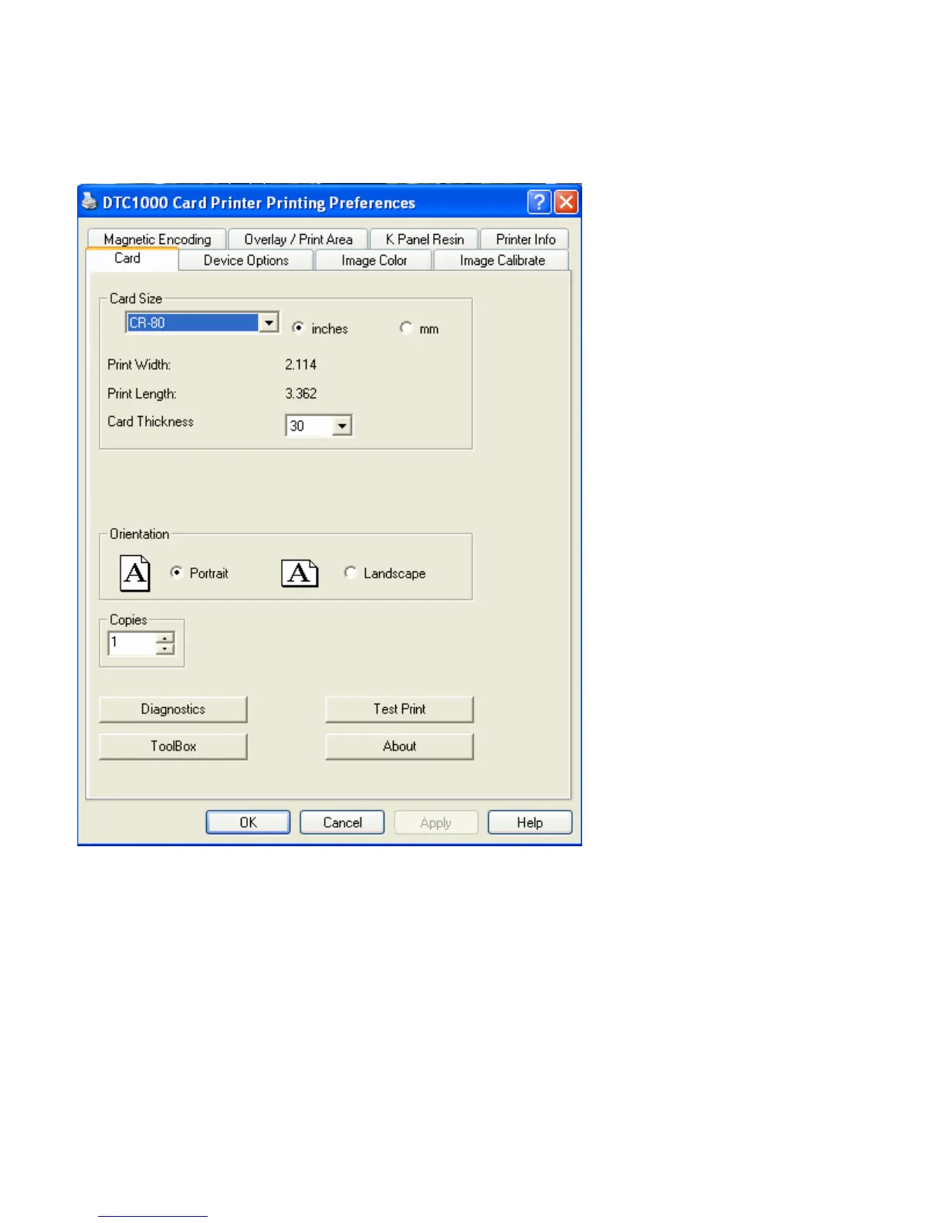Open the Card Thickness 30 dropdown
Viewport: 945px width, 1223px height.
pyautogui.click(x=342, y=425)
